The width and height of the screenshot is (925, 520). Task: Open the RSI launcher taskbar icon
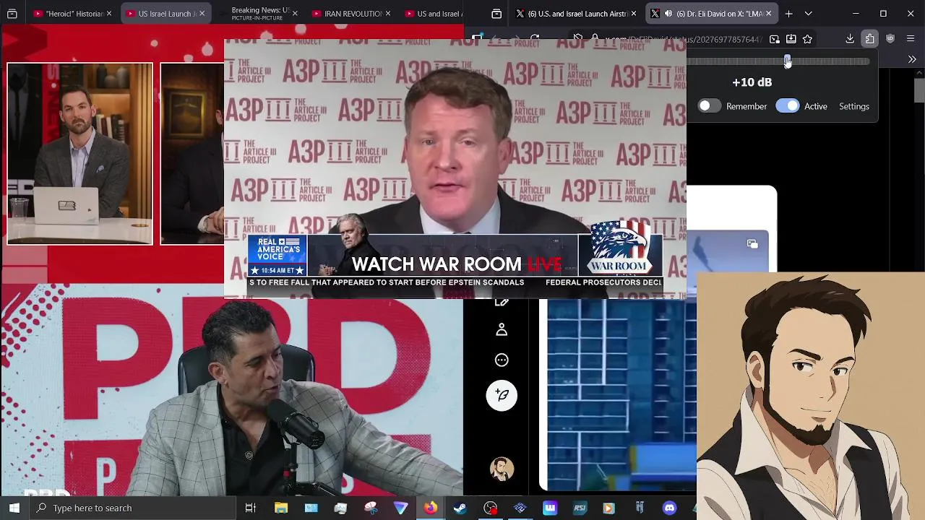(x=580, y=508)
